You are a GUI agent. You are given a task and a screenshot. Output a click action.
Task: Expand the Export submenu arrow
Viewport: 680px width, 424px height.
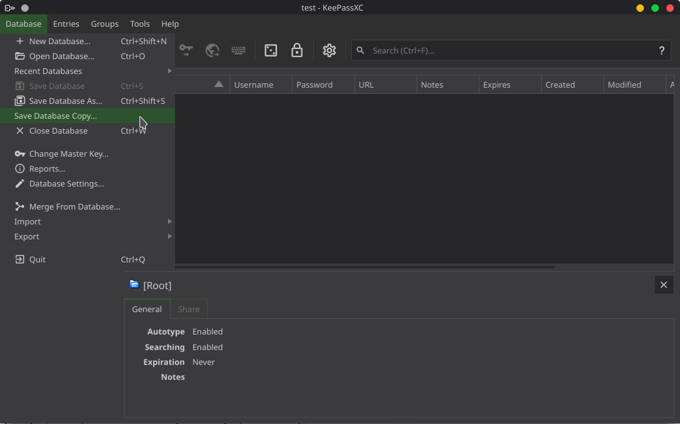169,236
